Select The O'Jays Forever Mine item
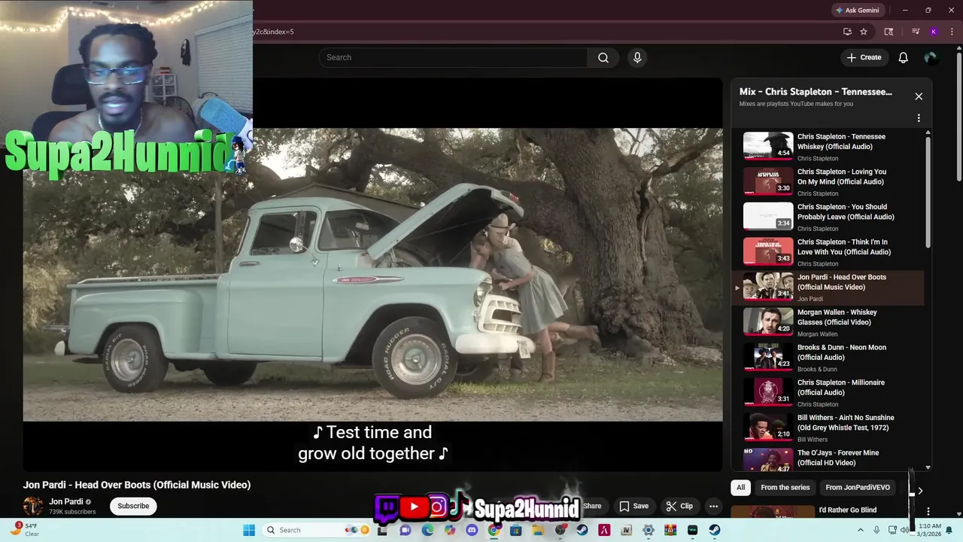 coord(828,458)
